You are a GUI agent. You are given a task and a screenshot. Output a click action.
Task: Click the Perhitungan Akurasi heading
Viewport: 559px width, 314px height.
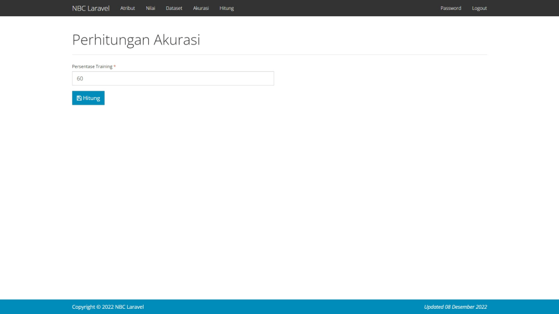(x=136, y=39)
